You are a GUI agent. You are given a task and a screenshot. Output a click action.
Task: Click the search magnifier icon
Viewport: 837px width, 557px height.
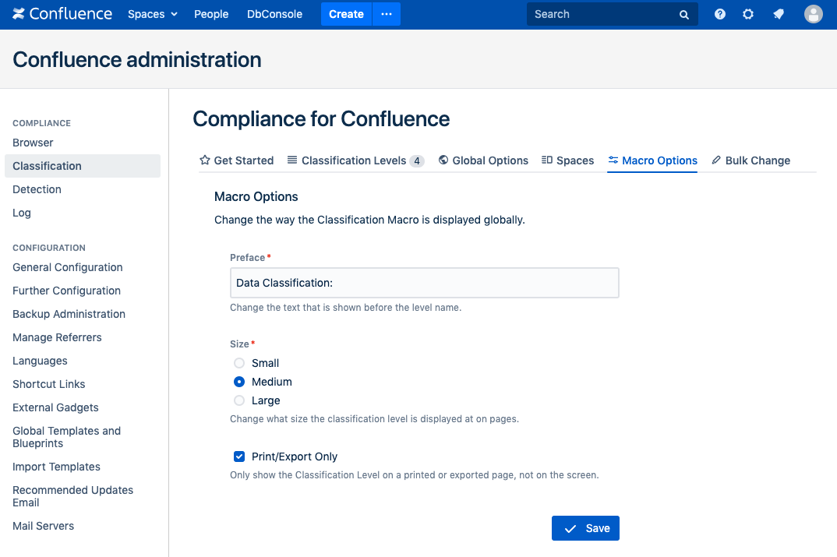point(683,15)
